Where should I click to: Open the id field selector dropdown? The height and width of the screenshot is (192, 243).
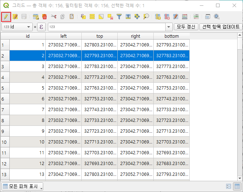click(17, 27)
